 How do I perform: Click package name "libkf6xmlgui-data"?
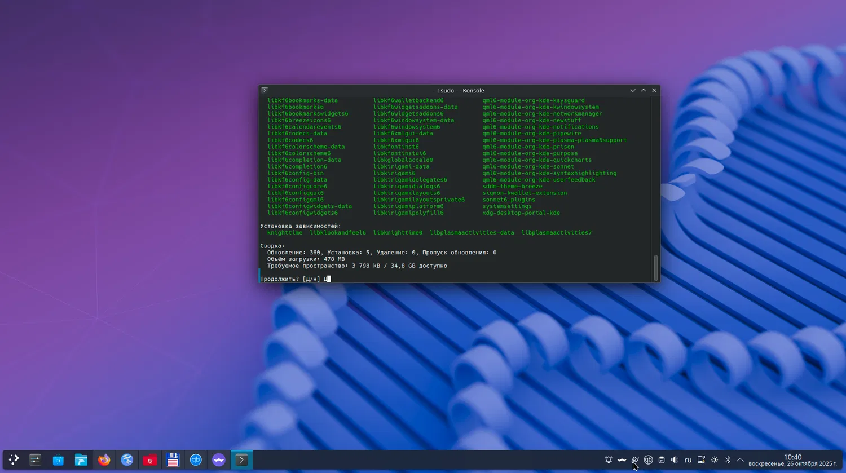coord(403,134)
